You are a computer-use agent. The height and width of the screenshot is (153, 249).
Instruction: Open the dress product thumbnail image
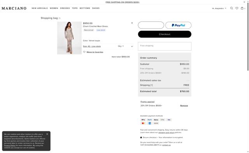[69, 38]
